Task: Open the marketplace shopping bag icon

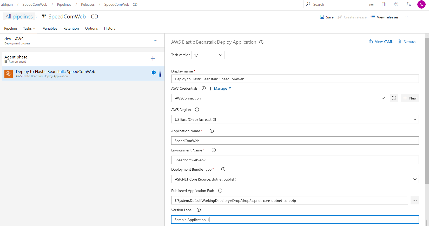Action: coord(384,4)
